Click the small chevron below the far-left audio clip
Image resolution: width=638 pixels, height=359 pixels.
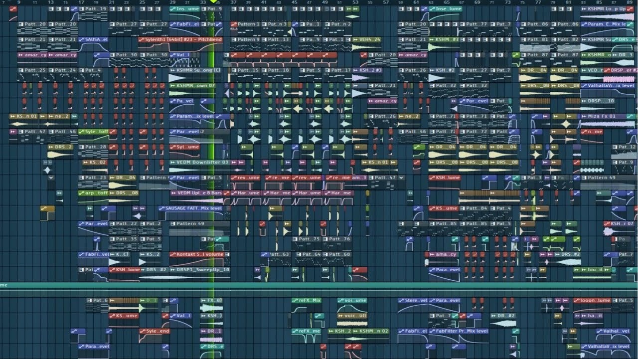click(50, 178)
